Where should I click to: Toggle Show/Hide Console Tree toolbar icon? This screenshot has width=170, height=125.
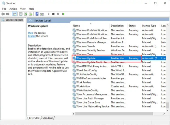click(x=14, y=14)
